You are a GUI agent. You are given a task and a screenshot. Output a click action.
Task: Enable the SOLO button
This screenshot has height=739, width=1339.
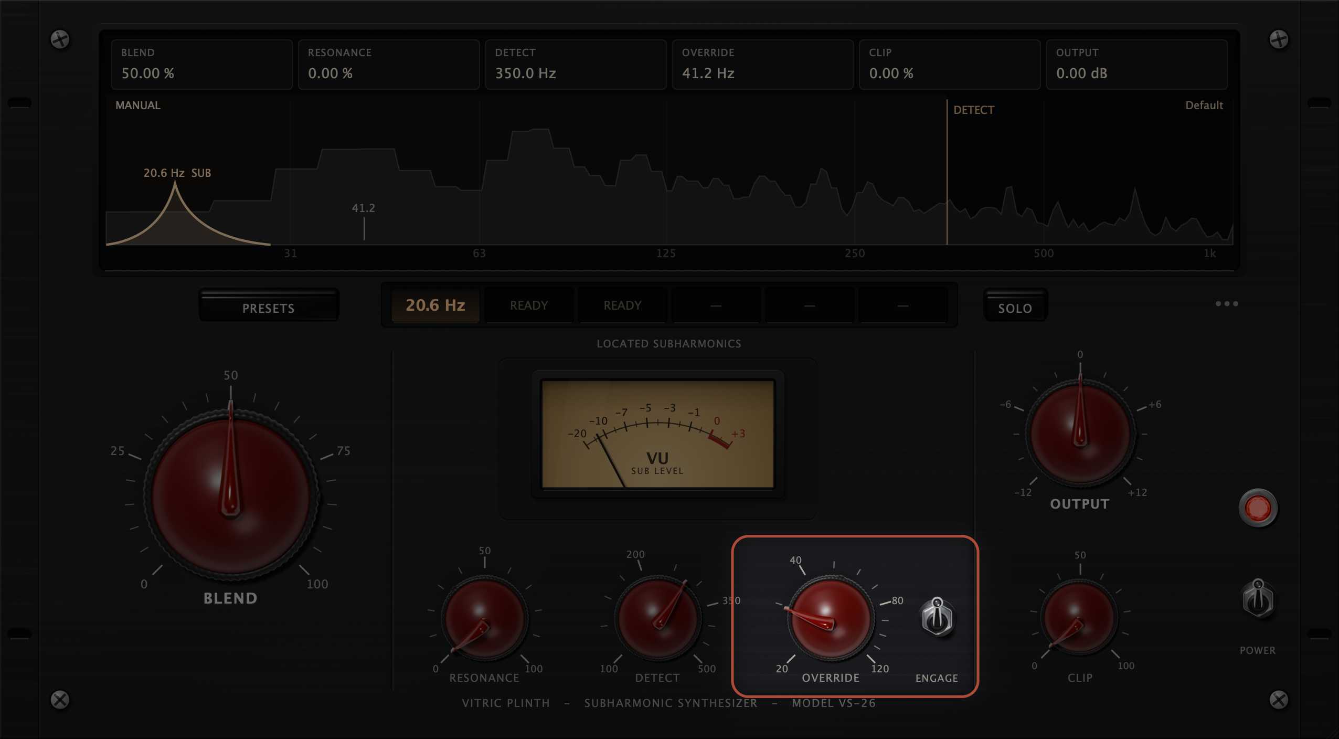coord(1015,305)
